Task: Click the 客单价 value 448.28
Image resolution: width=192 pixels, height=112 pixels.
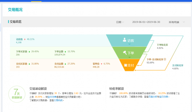Action: 96,67
